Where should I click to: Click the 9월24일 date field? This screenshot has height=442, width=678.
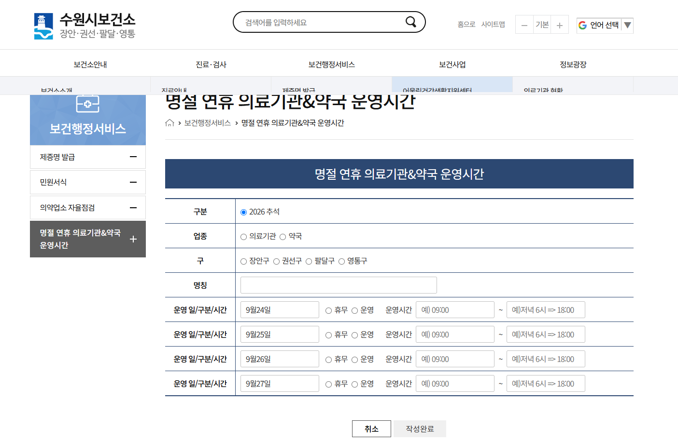click(280, 309)
